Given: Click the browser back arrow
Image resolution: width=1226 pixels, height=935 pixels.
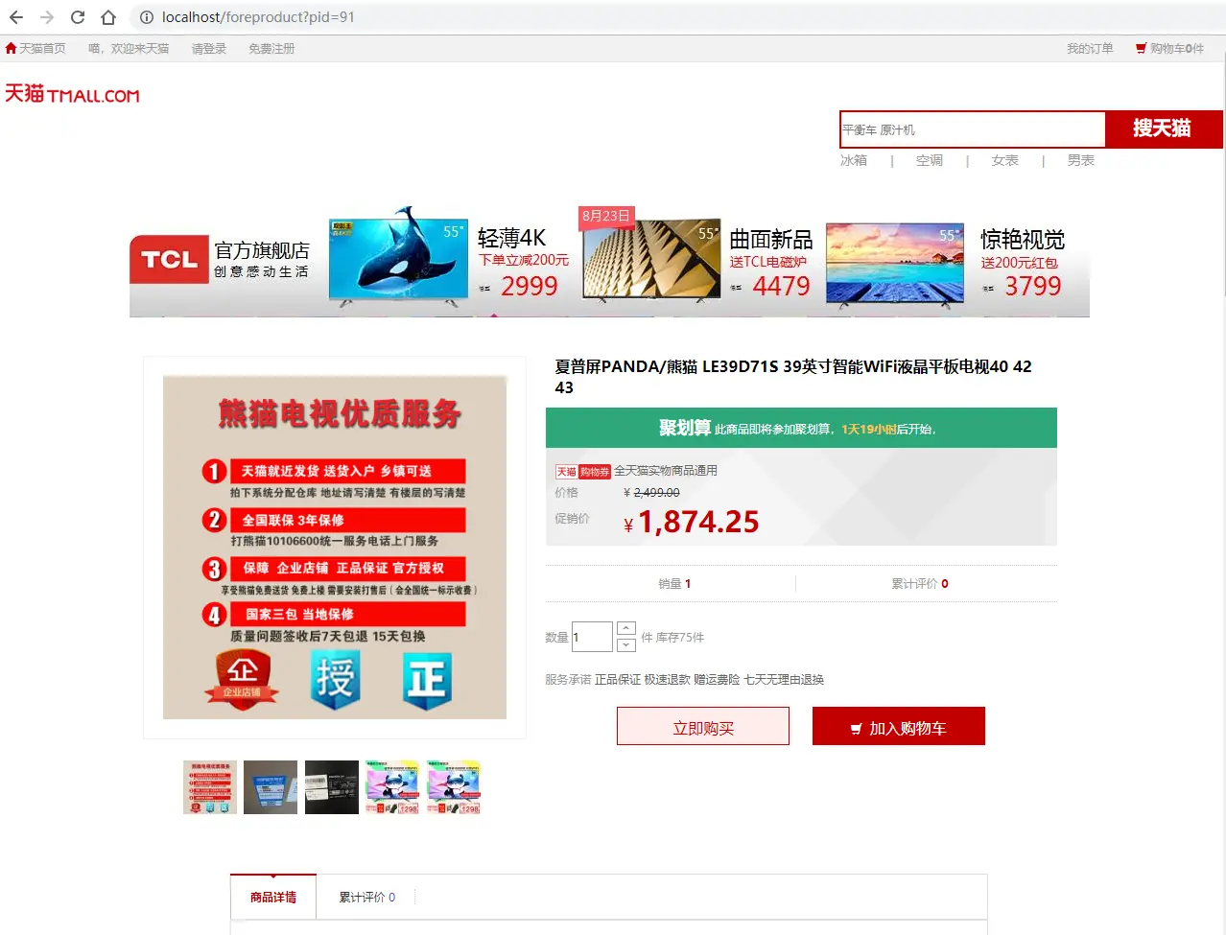Looking at the screenshot, I should 16,17.
